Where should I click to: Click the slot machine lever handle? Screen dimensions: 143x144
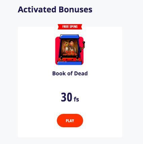[x=83, y=45]
